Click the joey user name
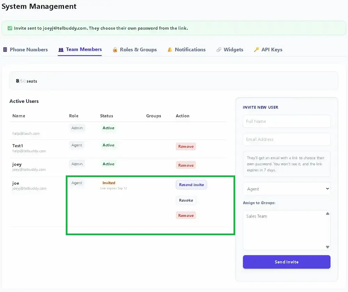The height and width of the screenshot is (292, 348). coord(17,164)
